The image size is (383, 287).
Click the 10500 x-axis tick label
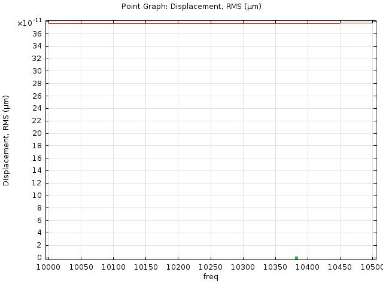tap(371, 267)
